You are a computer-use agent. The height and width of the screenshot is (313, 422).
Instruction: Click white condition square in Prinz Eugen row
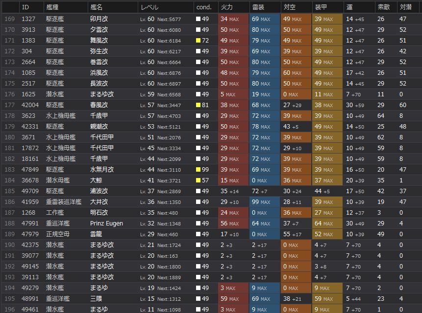click(199, 224)
